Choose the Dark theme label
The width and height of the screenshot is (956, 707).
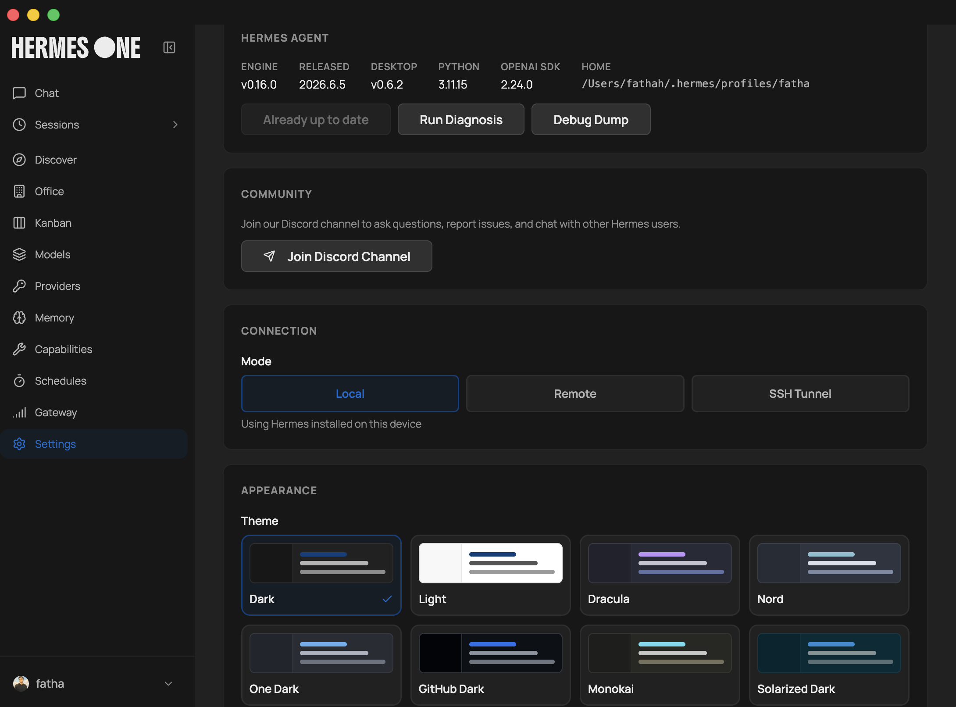(262, 599)
